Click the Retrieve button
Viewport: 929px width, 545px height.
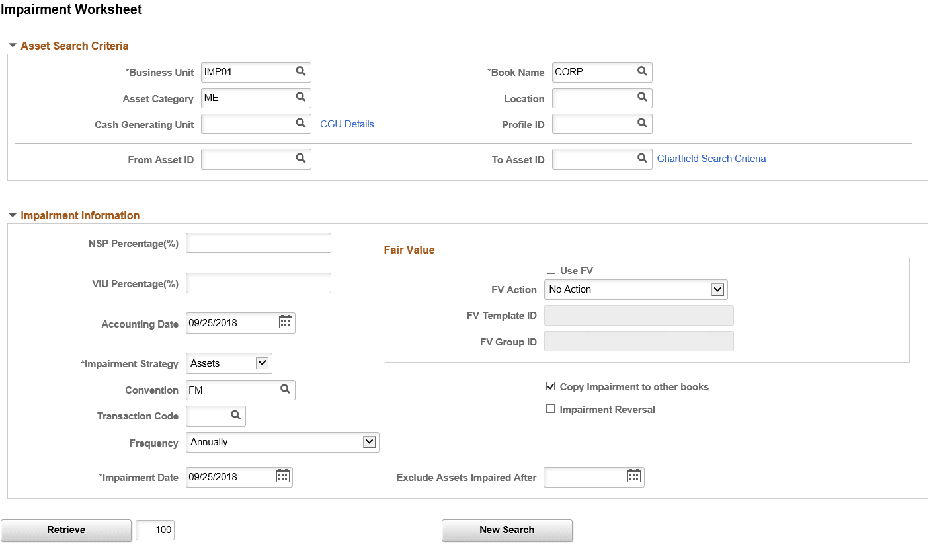click(x=66, y=530)
